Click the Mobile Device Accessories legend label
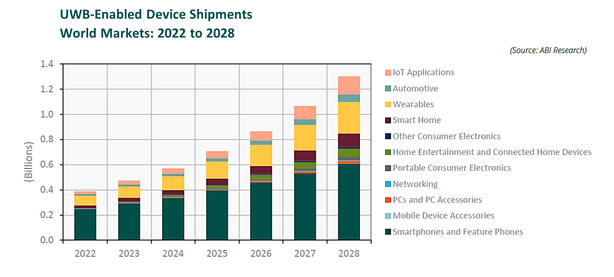Viewport: 614px width, 277px height. (443, 215)
